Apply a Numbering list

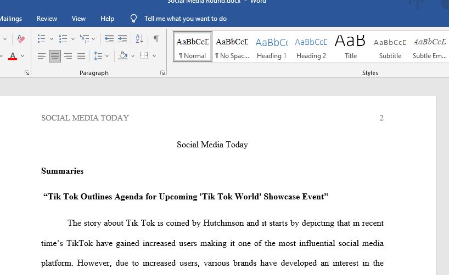click(x=63, y=38)
